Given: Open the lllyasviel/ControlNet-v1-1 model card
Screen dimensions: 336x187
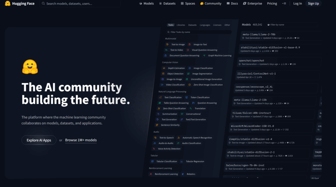Looking at the screenshot, I should 278,75.
